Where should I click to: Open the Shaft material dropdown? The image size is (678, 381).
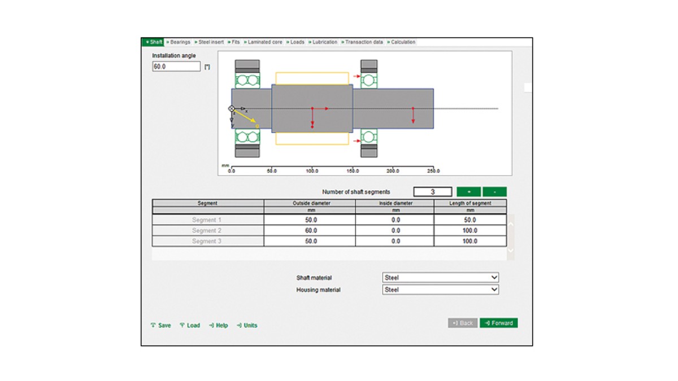(x=440, y=278)
